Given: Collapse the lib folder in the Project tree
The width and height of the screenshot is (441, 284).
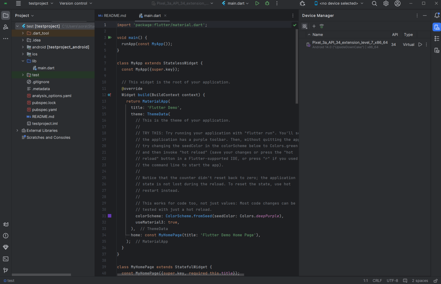Looking at the screenshot, I should click(23, 61).
